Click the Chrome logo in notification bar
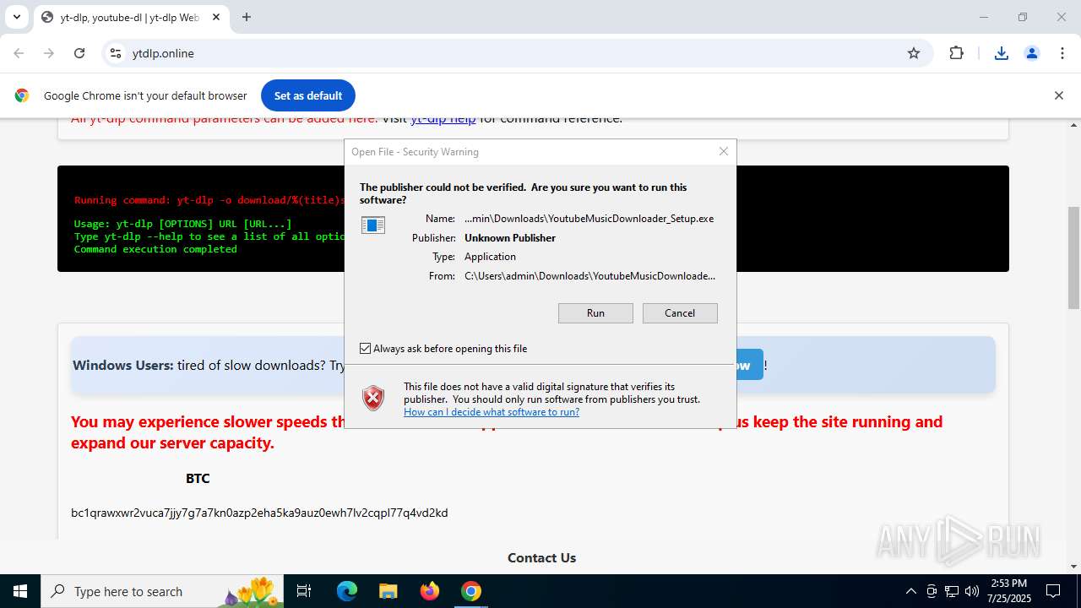 (x=22, y=95)
